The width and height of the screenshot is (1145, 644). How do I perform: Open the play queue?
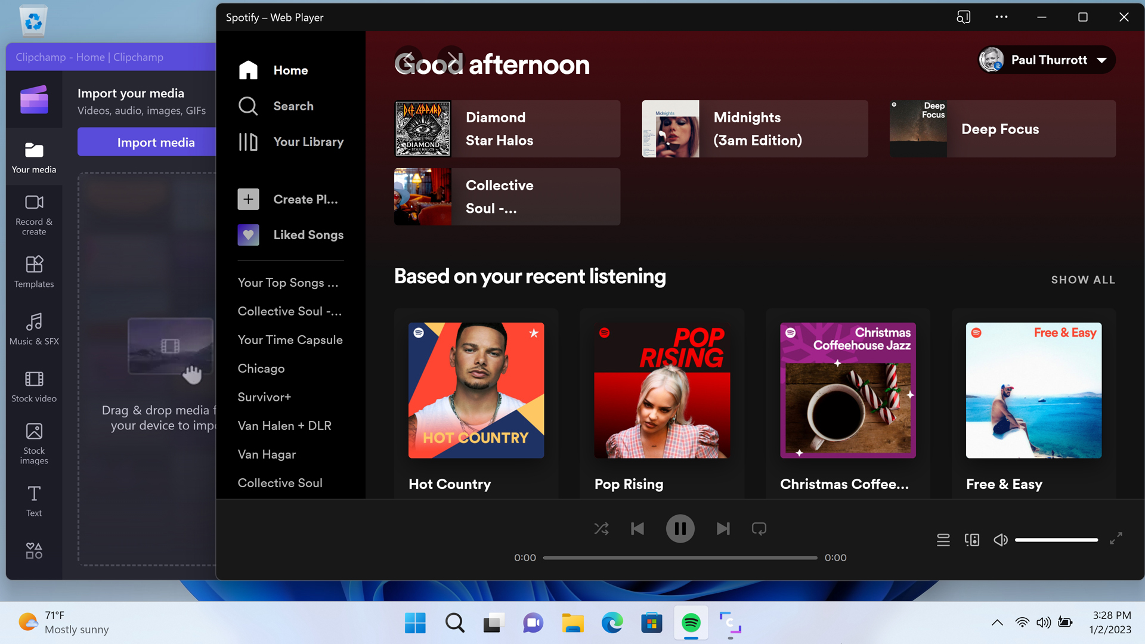pos(943,540)
